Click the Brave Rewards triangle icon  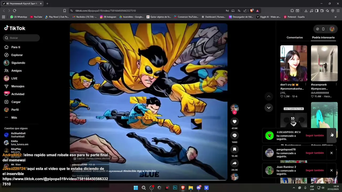tap(257, 11)
